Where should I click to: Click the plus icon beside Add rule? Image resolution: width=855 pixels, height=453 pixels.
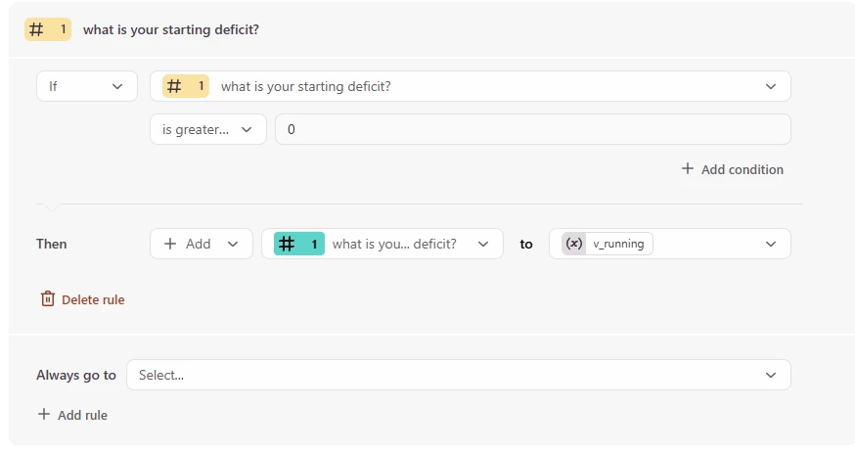pyautogui.click(x=44, y=415)
